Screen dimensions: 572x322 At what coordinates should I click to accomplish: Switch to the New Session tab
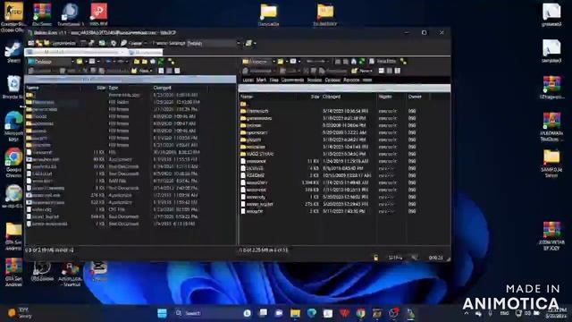coord(145,52)
